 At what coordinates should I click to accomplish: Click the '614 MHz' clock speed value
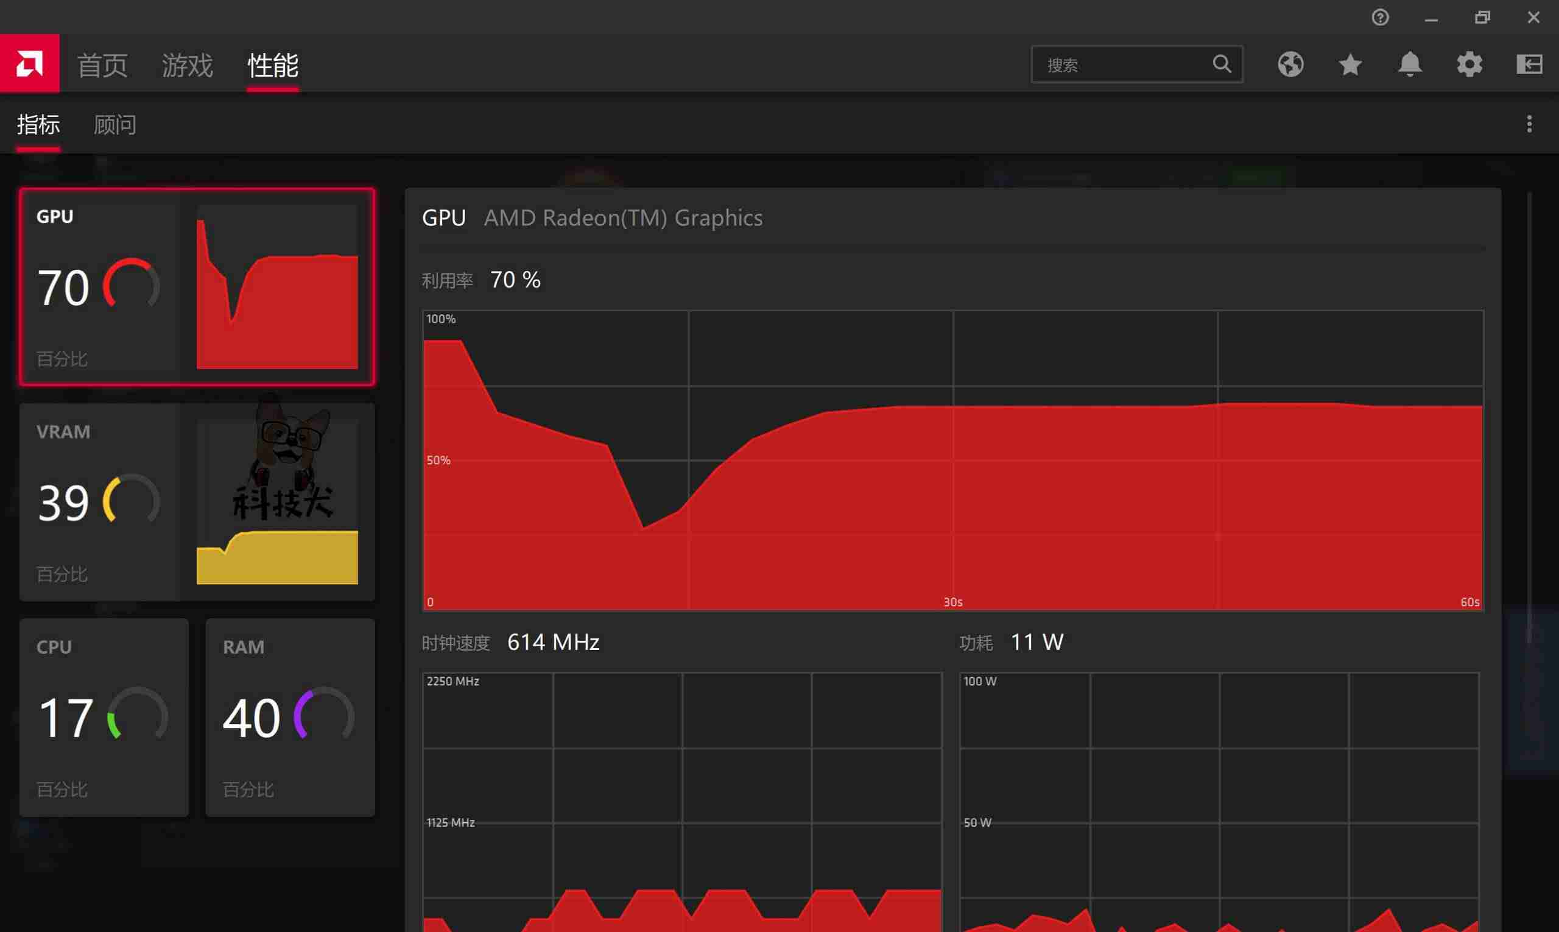(x=553, y=642)
